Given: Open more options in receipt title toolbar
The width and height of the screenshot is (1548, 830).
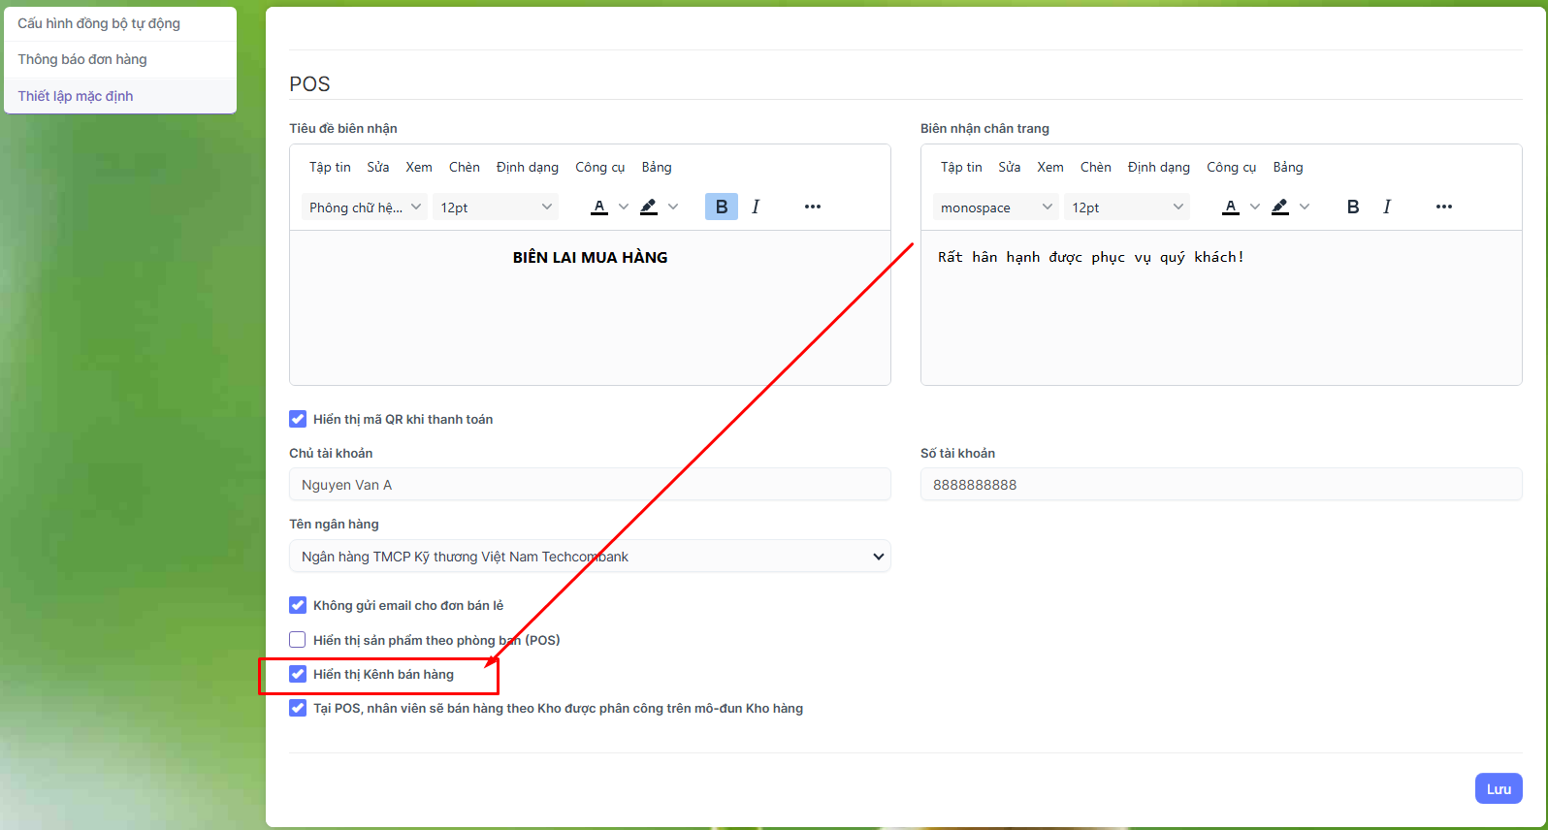Looking at the screenshot, I should point(813,207).
